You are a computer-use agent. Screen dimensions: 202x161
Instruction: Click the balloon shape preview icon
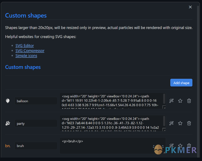tap(8, 101)
